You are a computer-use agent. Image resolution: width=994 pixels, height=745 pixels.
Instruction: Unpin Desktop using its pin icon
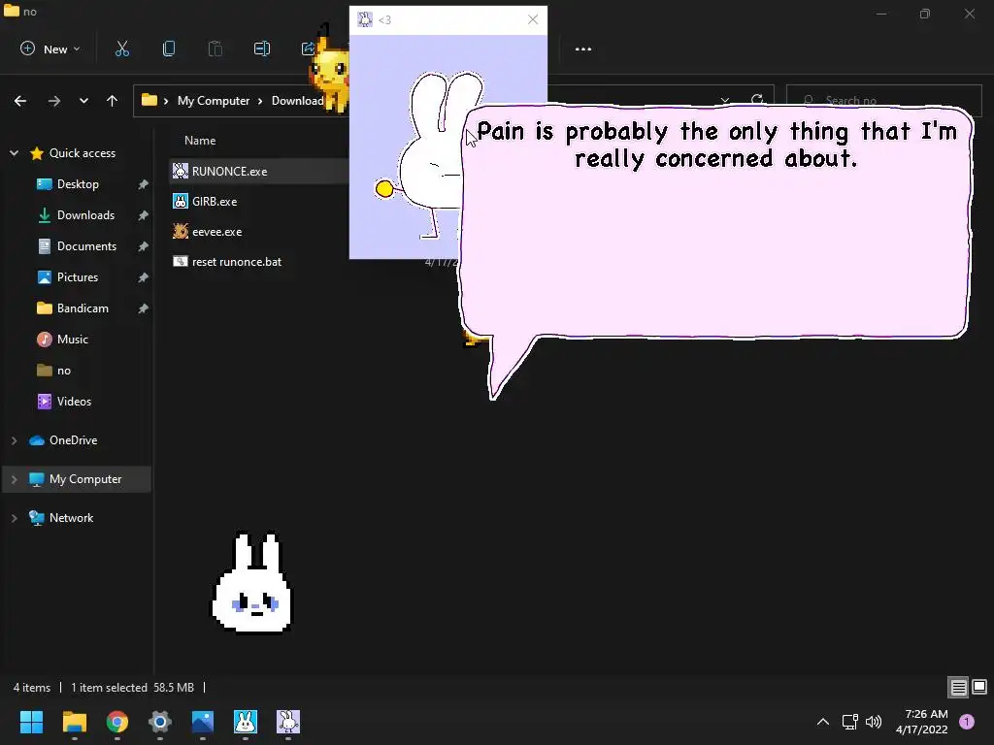point(144,184)
